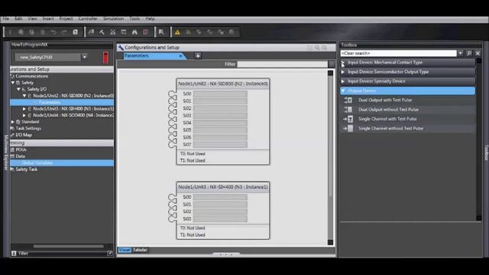Click the Multiview Explorer vertical side tab

(x=6, y=153)
